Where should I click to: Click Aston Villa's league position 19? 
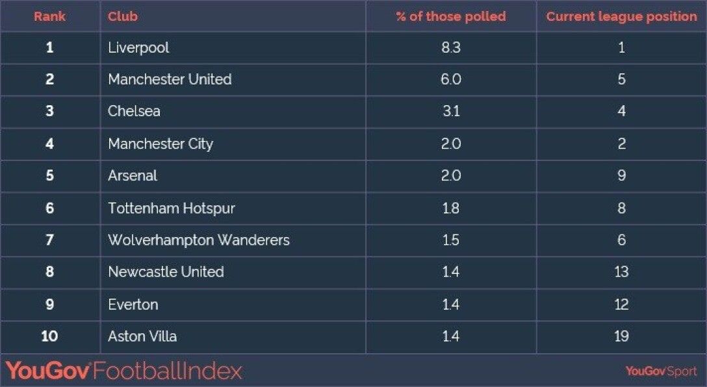(621, 336)
